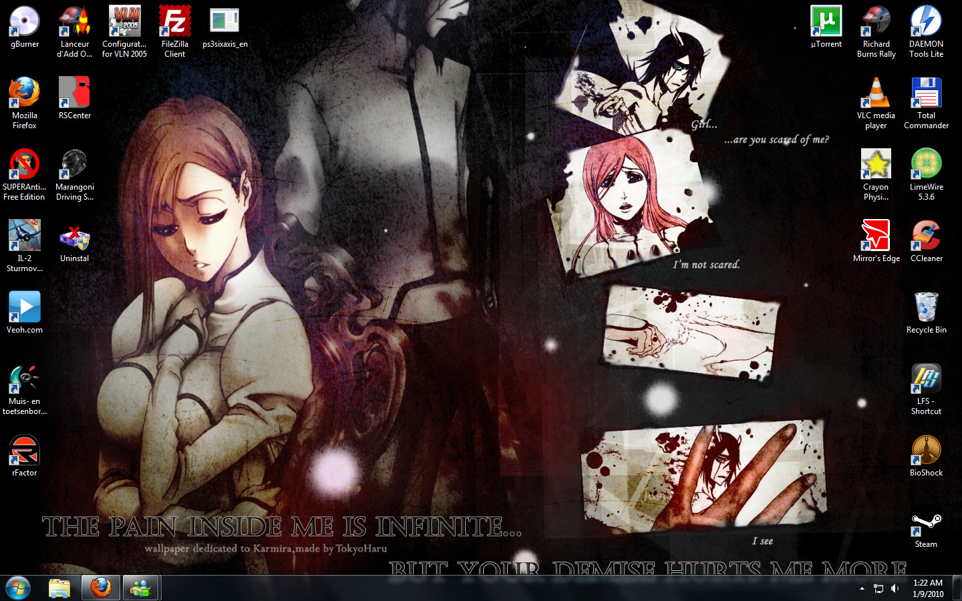Click the BioShock desktop shortcut
The width and height of the screenshot is (962, 601).
pyautogui.click(x=927, y=455)
